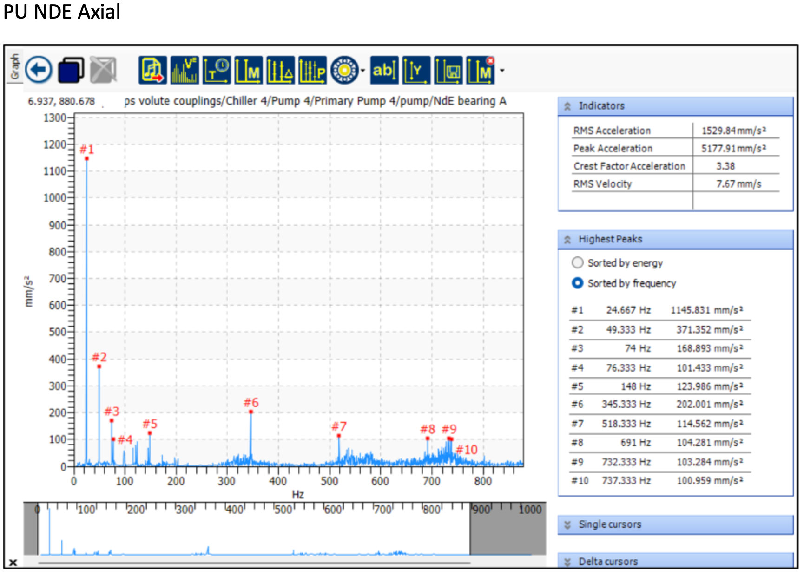Expand the Delta cursors panel

pyautogui.click(x=567, y=562)
